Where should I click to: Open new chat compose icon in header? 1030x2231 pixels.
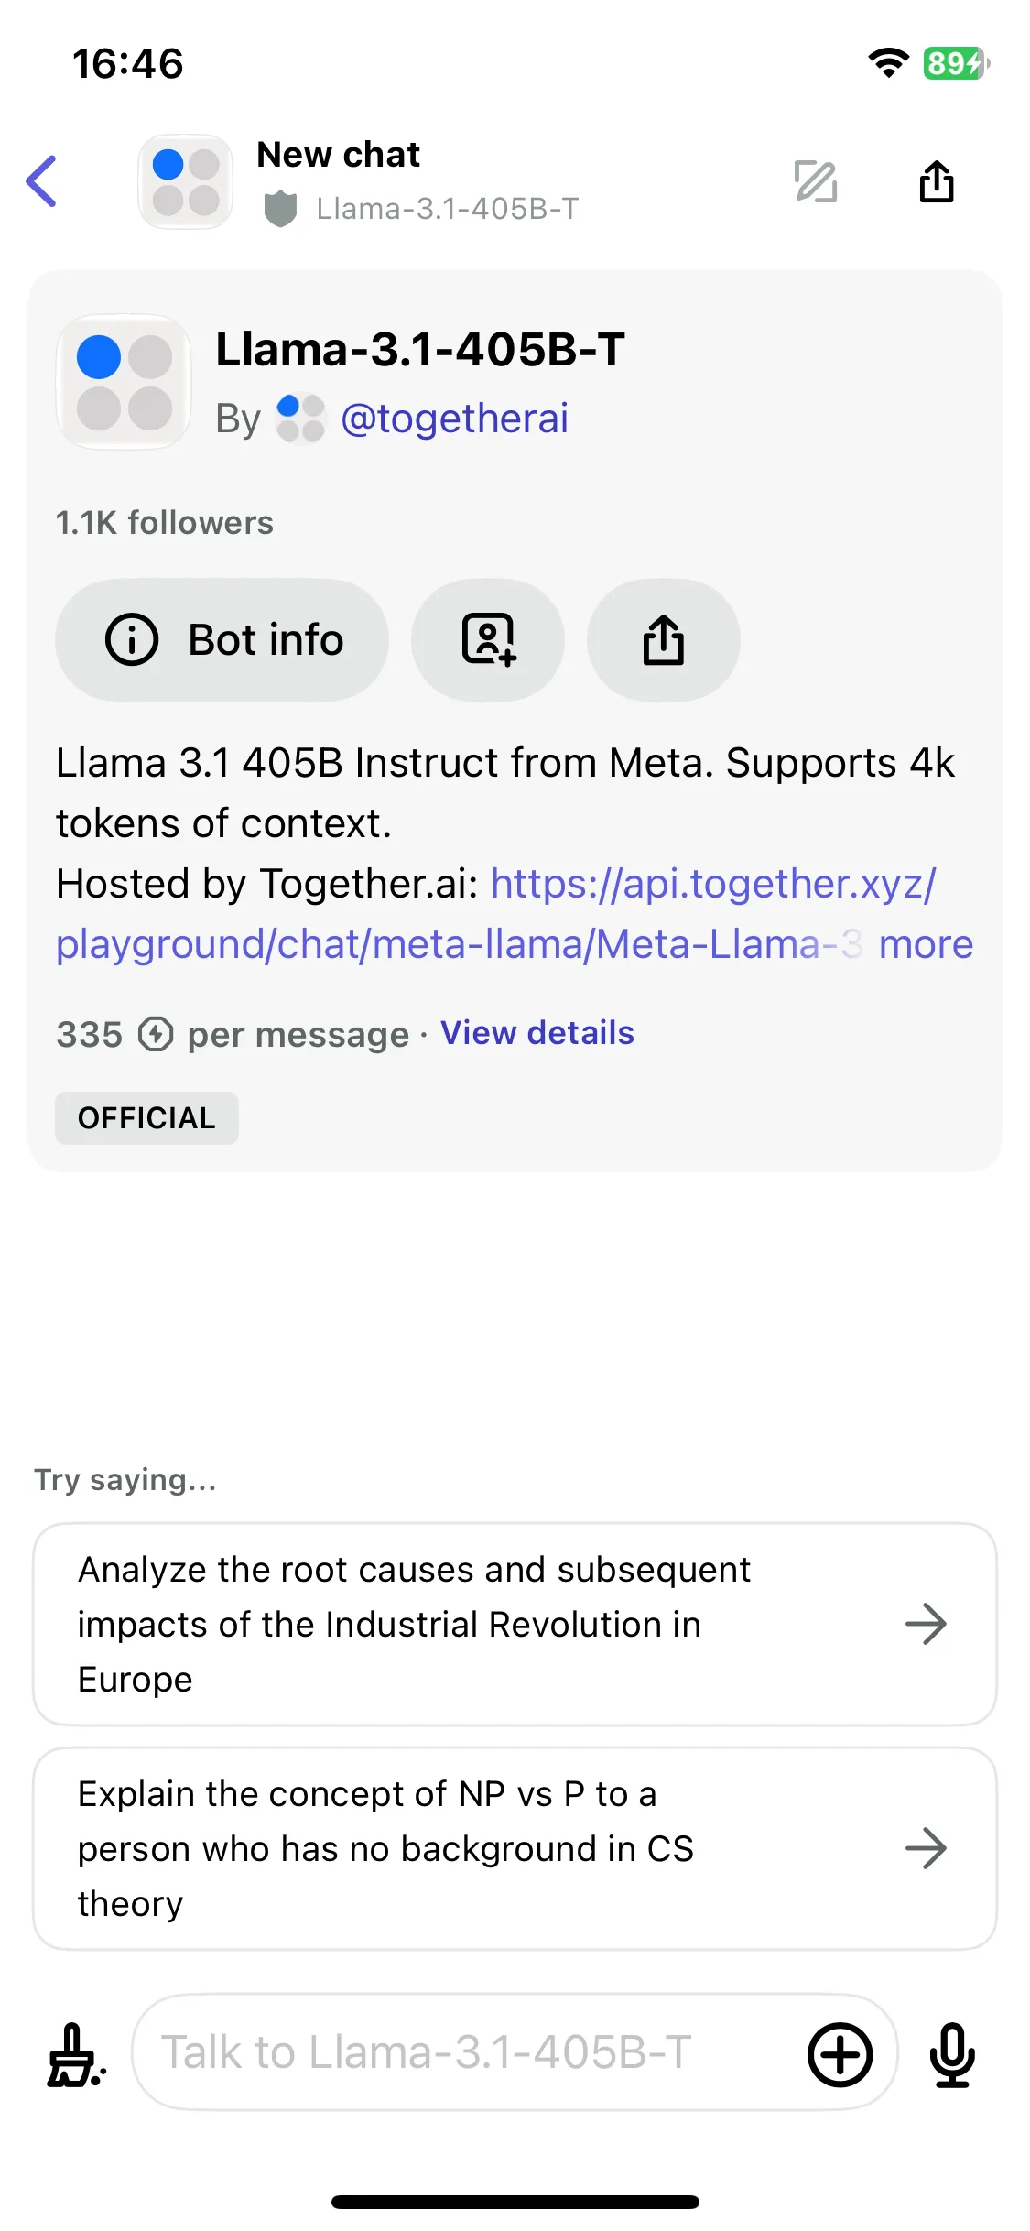tap(815, 181)
